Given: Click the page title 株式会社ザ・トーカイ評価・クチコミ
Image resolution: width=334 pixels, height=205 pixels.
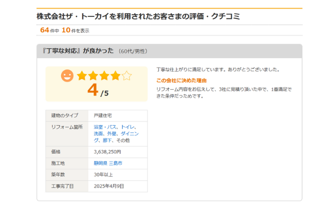Looking at the screenshot, I should coord(138,16).
